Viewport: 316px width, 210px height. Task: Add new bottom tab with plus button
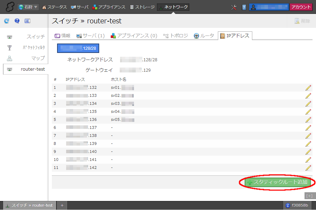[62, 205]
